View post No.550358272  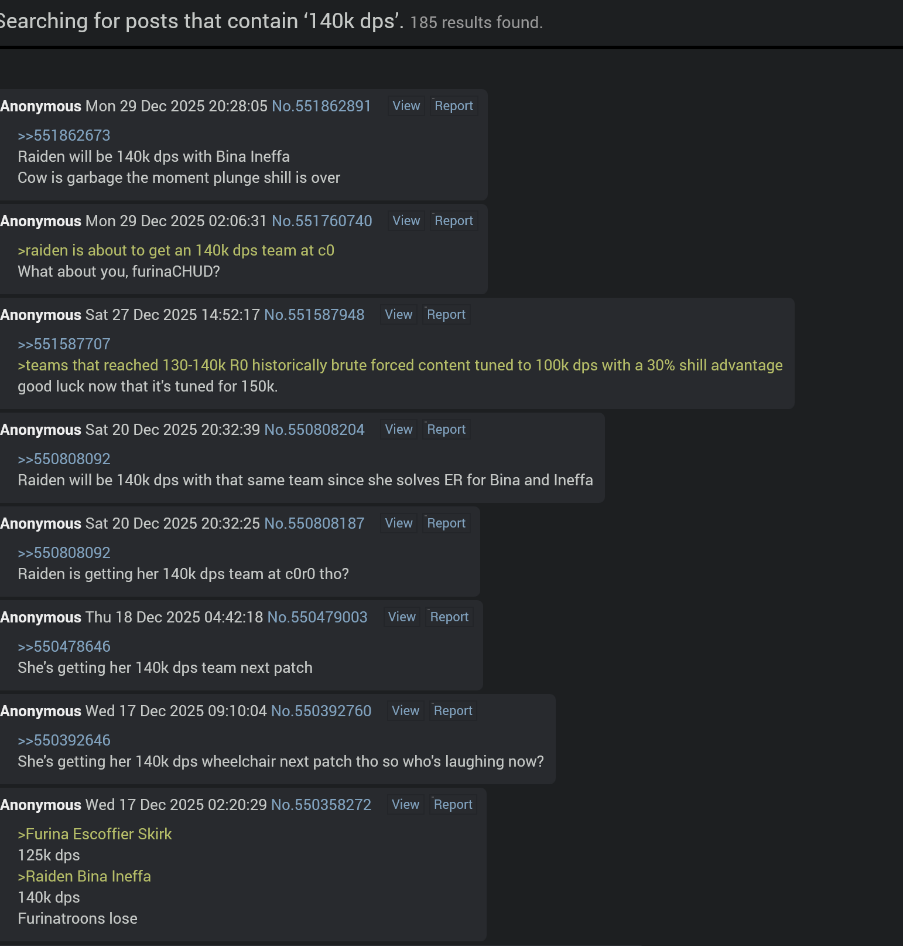click(x=405, y=805)
